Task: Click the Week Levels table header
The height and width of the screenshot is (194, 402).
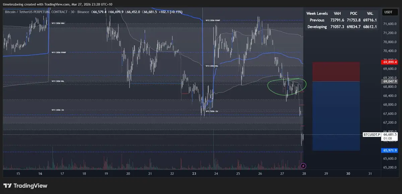Action: click(317, 13)
